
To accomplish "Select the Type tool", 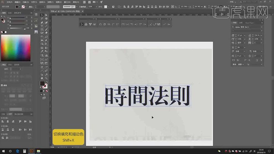I will tap(42, 26).
